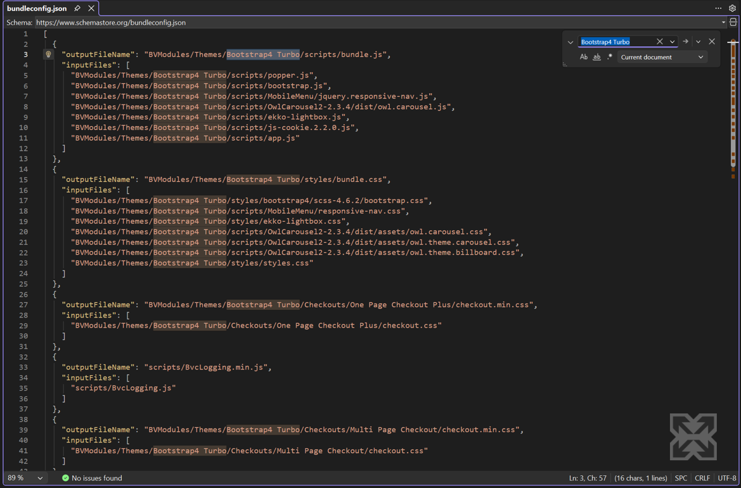Click line number 26 in the gutter

[x=23, y=294]
